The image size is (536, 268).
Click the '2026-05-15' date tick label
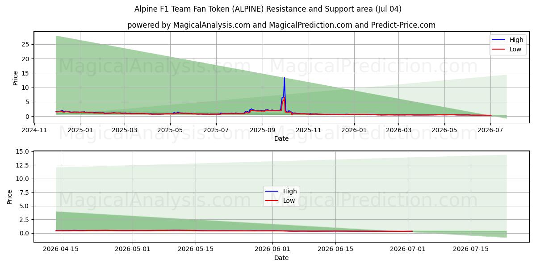(x=196, y=249)
